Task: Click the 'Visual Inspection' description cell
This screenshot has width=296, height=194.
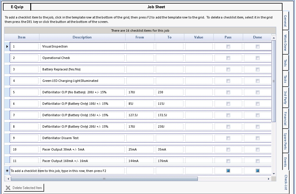Action: [82, 47]
